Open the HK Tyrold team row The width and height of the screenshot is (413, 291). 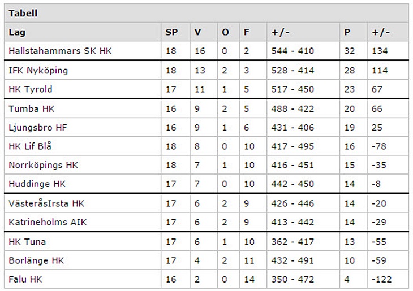pos(31,89)
